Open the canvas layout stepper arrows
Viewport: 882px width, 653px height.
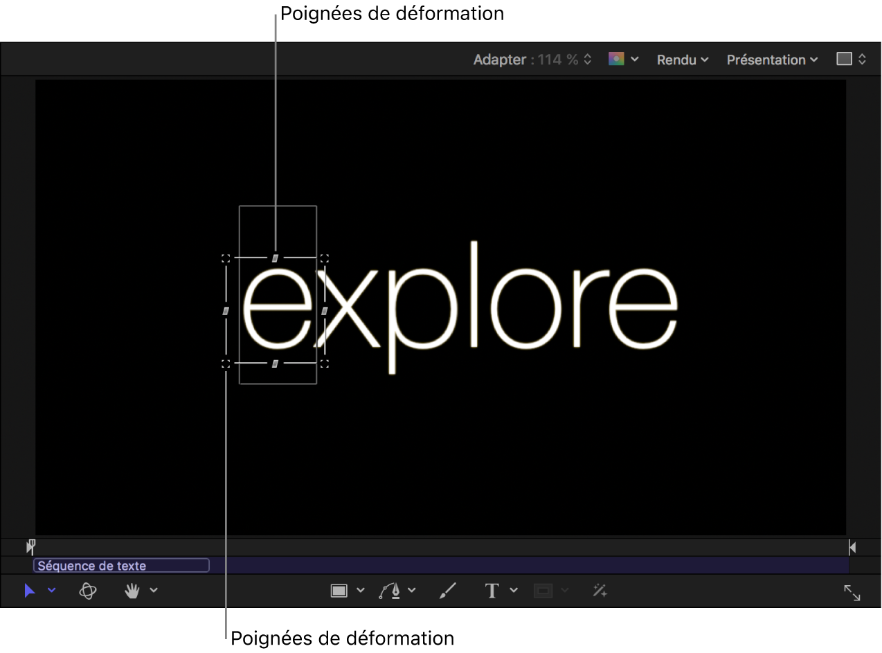[x=862, y=60]
